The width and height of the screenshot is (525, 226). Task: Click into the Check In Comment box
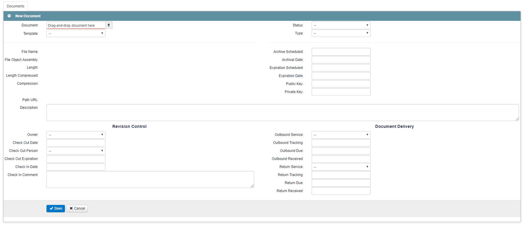[x=150, y=179]
